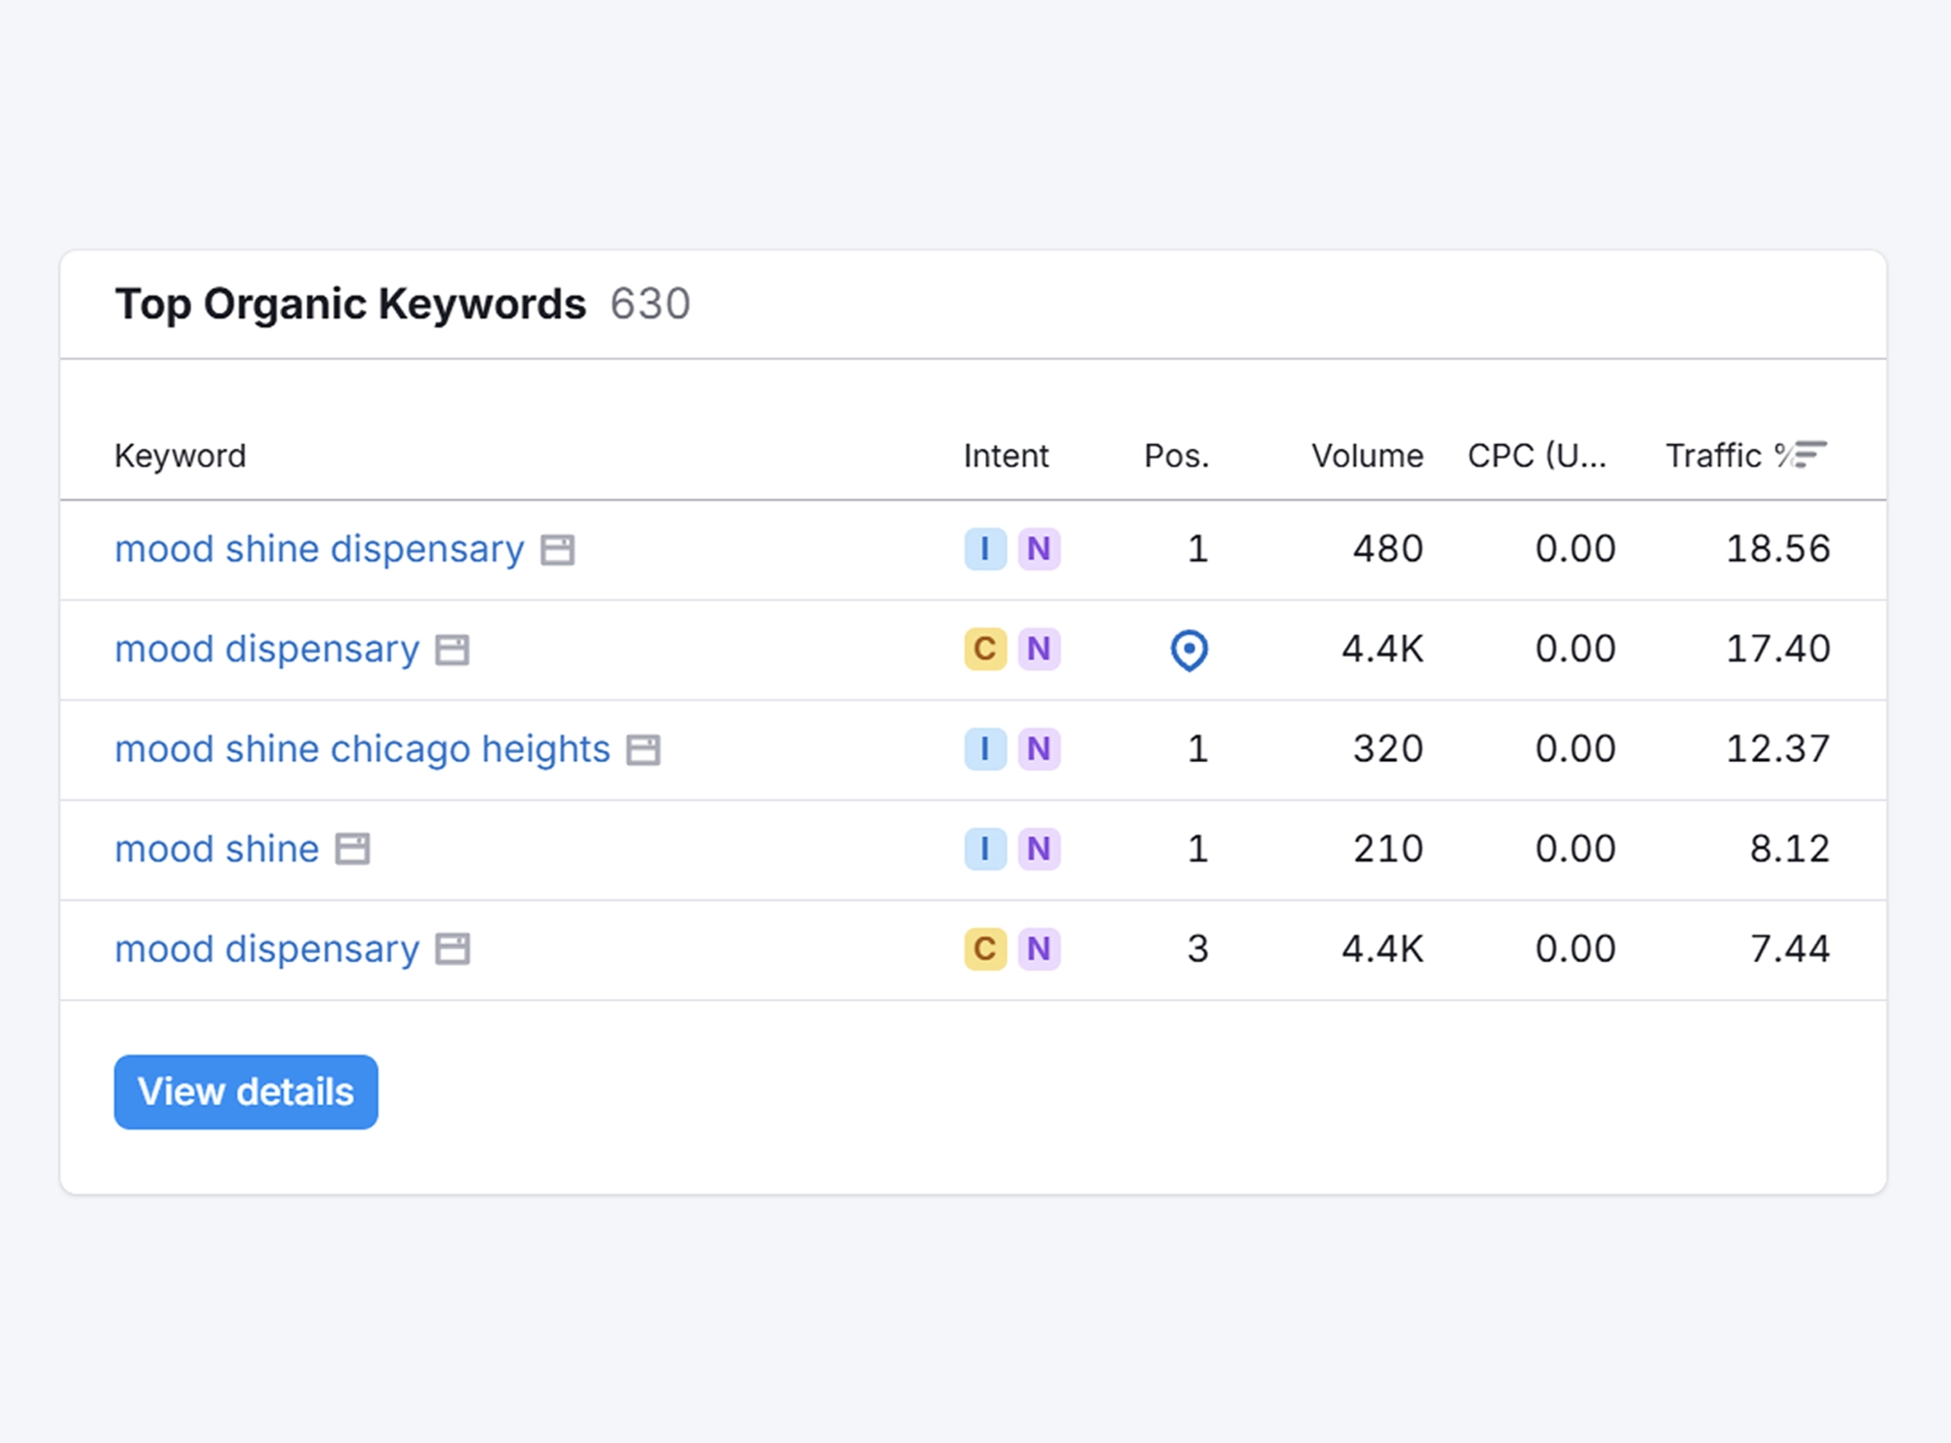Click the Intent column header
This screenshot has width=1951, height=1443.
pyautogui.click(x=1006, y=456)
